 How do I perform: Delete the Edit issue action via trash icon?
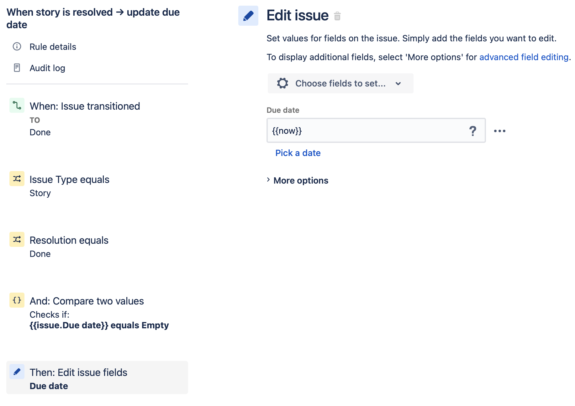[337, 17]
